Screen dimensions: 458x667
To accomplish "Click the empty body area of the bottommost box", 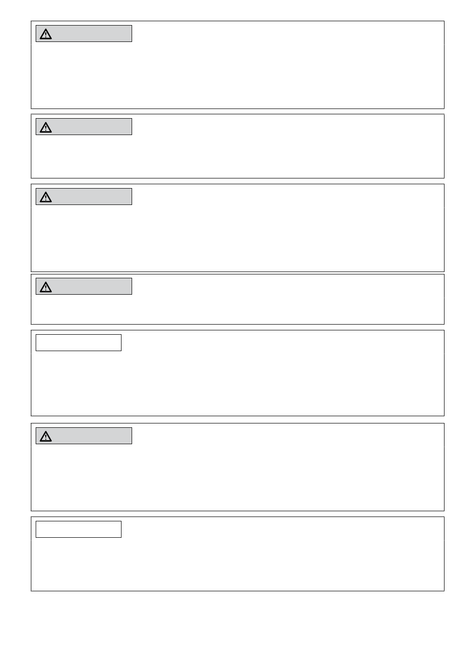I will 238,563.
